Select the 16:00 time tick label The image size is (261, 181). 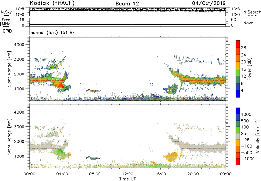coord(160,174)
